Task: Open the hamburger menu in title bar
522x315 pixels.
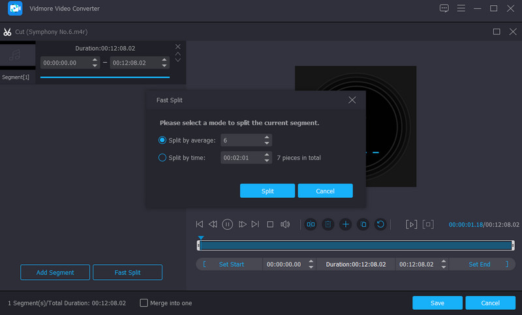Action: (x=461, y=8)
